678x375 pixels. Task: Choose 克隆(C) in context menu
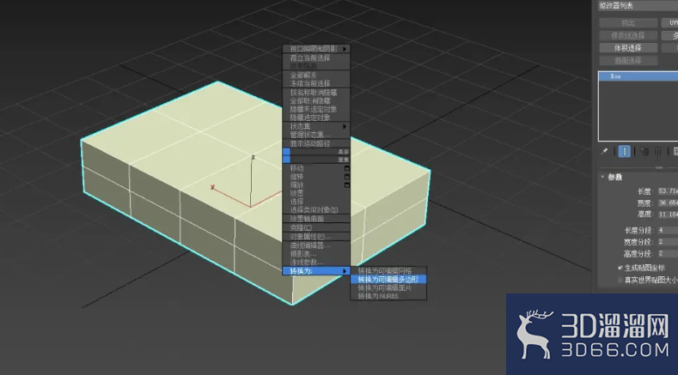(316, 227)
